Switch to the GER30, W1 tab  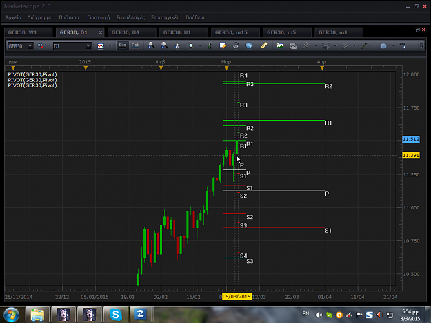28,32
